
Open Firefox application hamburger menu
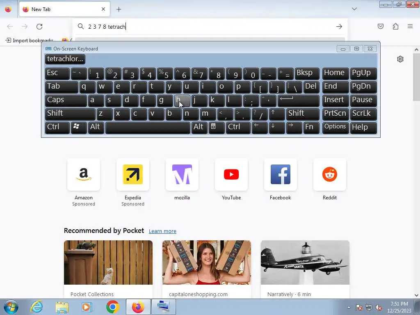coord(410,26)
